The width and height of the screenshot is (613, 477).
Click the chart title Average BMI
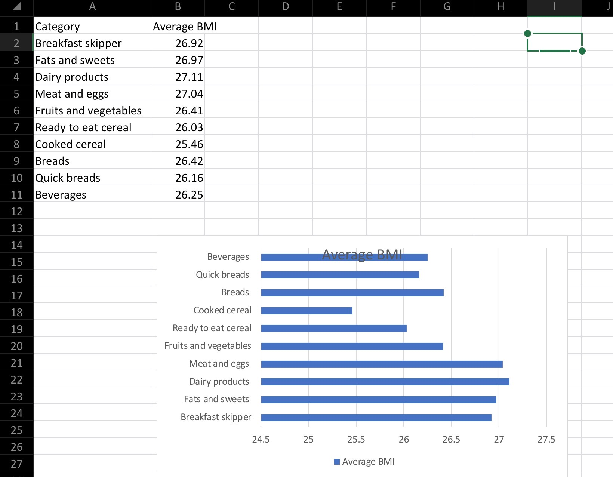pyautogui.click(x=362, y=255)
